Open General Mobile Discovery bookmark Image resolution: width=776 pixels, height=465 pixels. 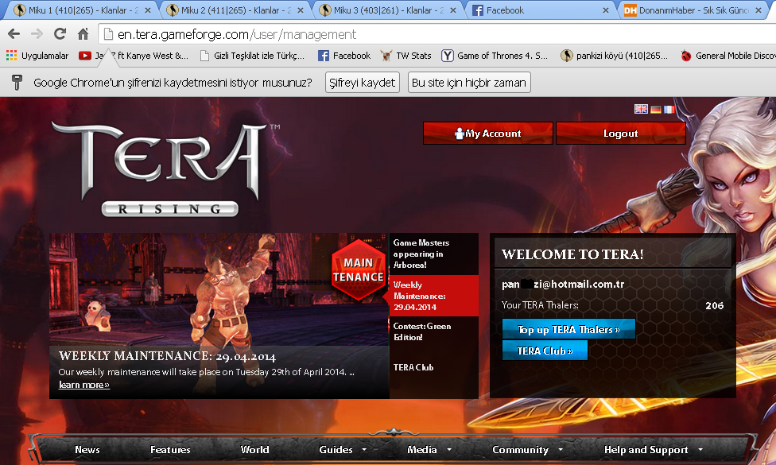tap(727, 56)
